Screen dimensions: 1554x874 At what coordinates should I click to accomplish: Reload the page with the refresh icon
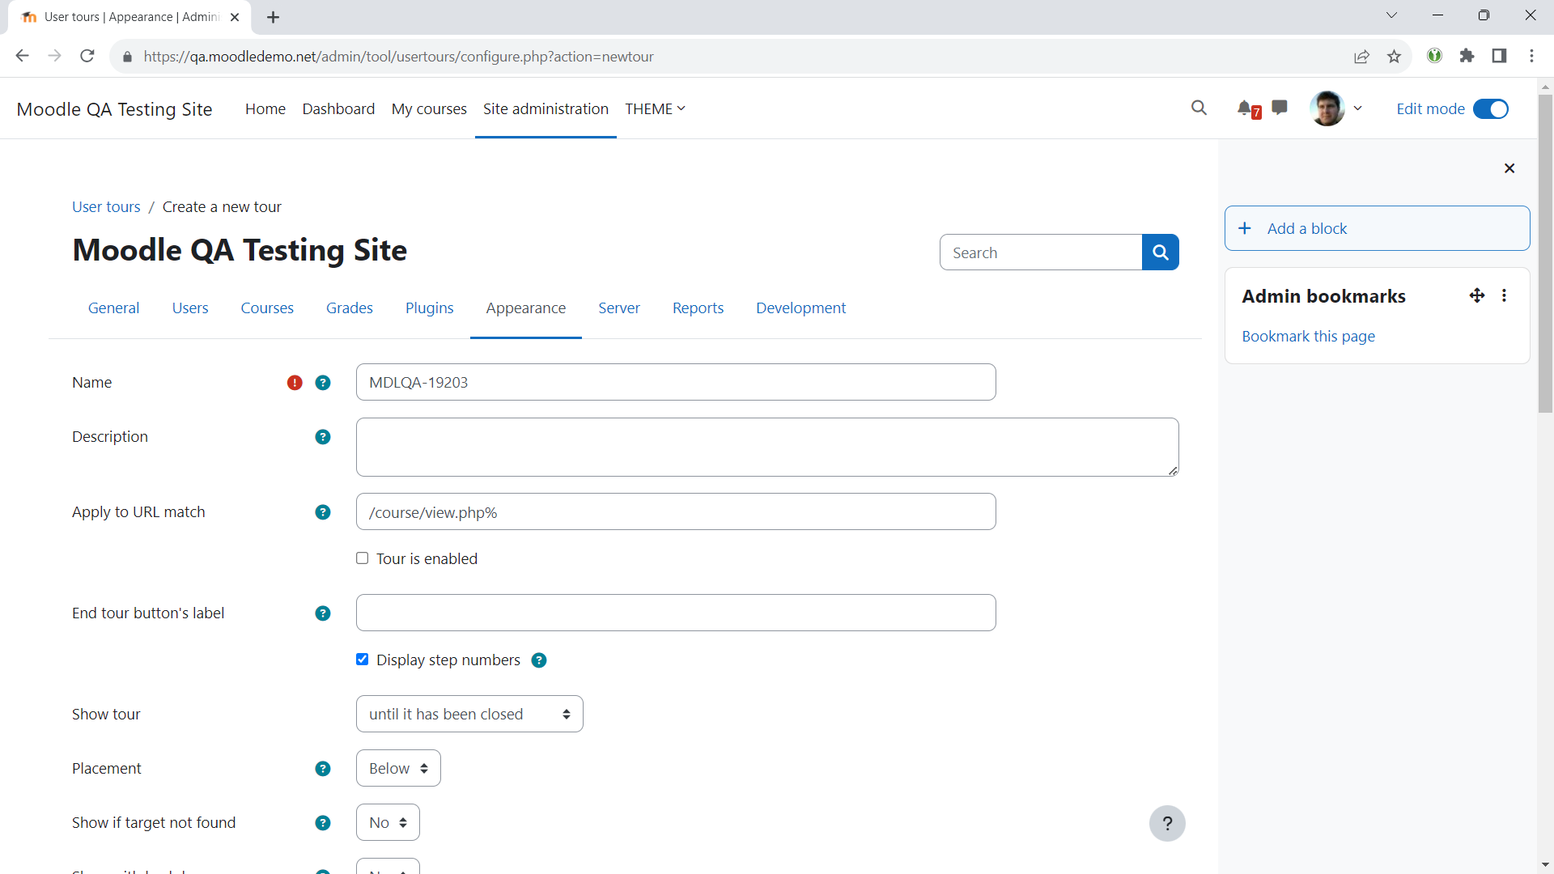pos(87,56)
